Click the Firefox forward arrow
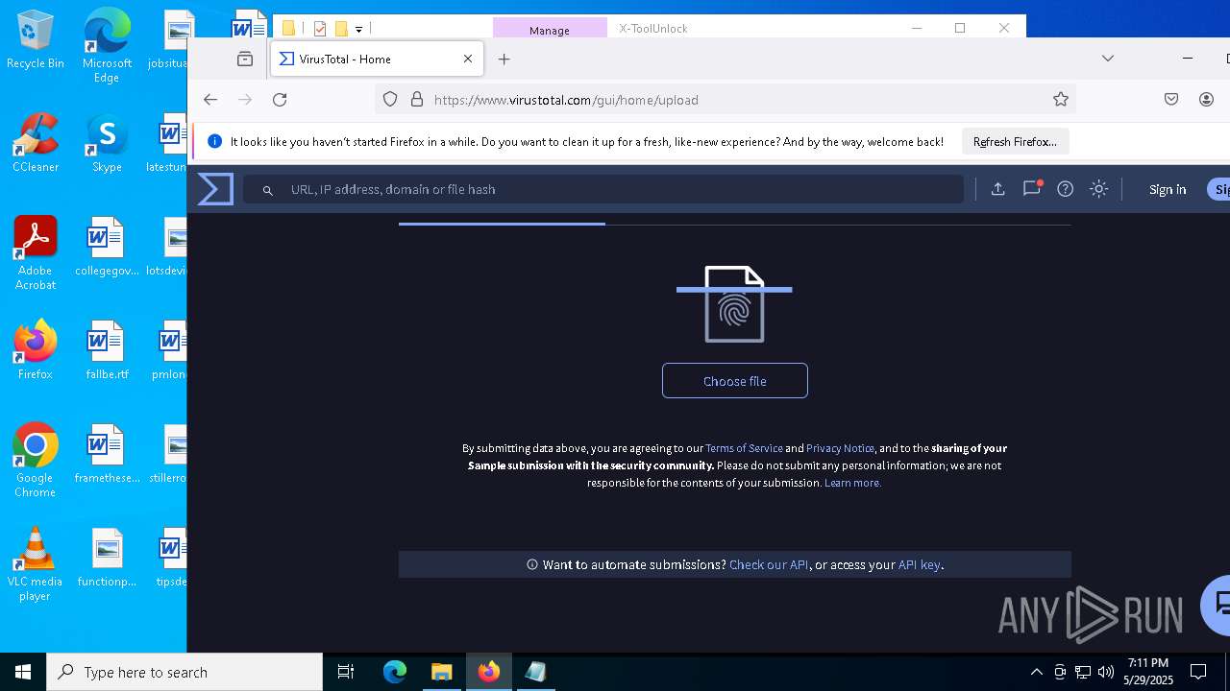 [x=245, y=100]
